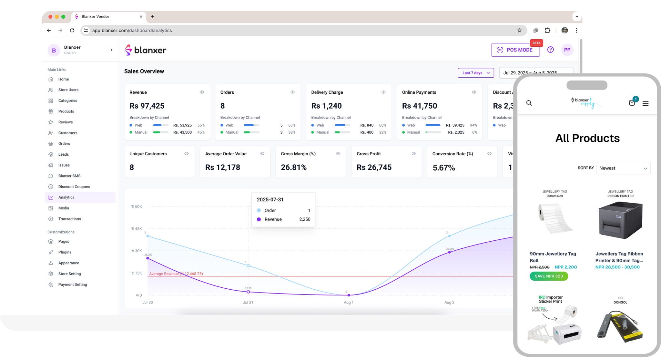Click the help question mark icon
661x357 pixels.
[550, 50]
